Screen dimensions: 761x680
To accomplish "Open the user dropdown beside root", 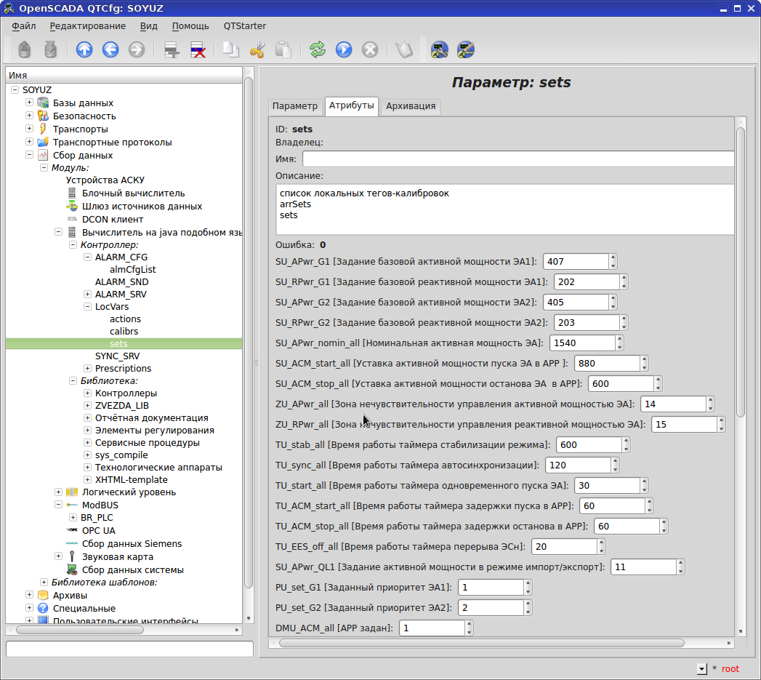I will (x=702, y=669).
